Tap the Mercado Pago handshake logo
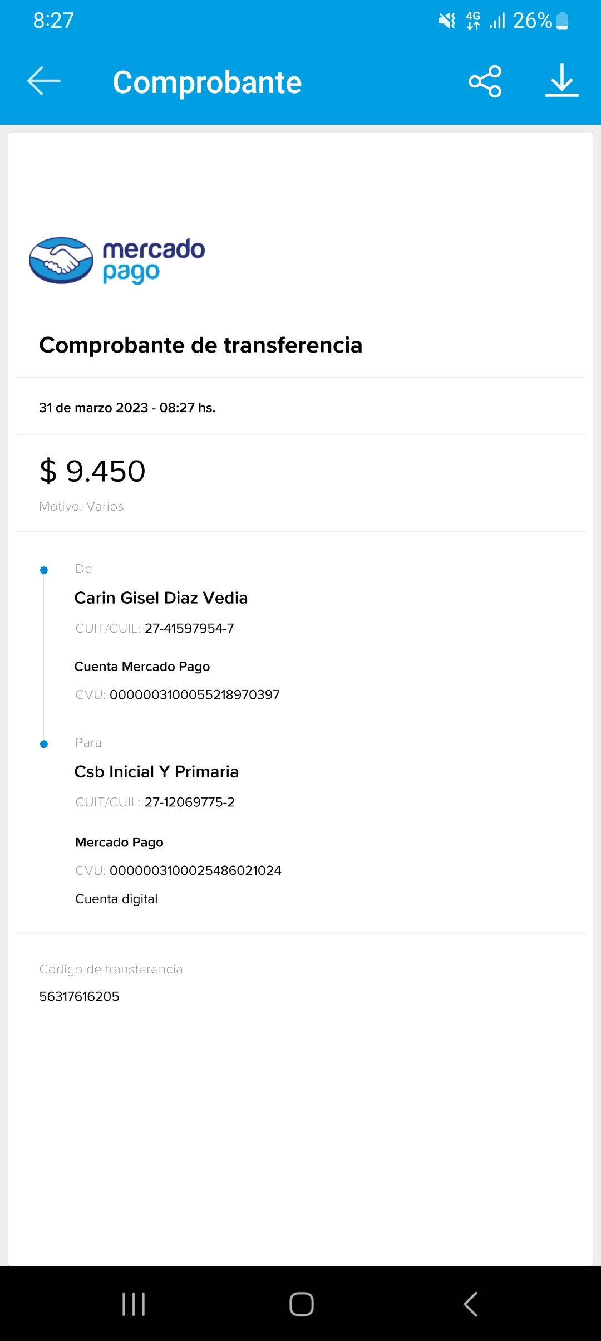The image size is (601, 1341). click(61, 261)
